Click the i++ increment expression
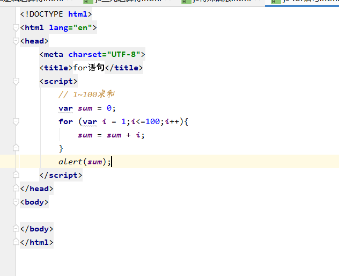339x276 pixels. tap(172, 121)
